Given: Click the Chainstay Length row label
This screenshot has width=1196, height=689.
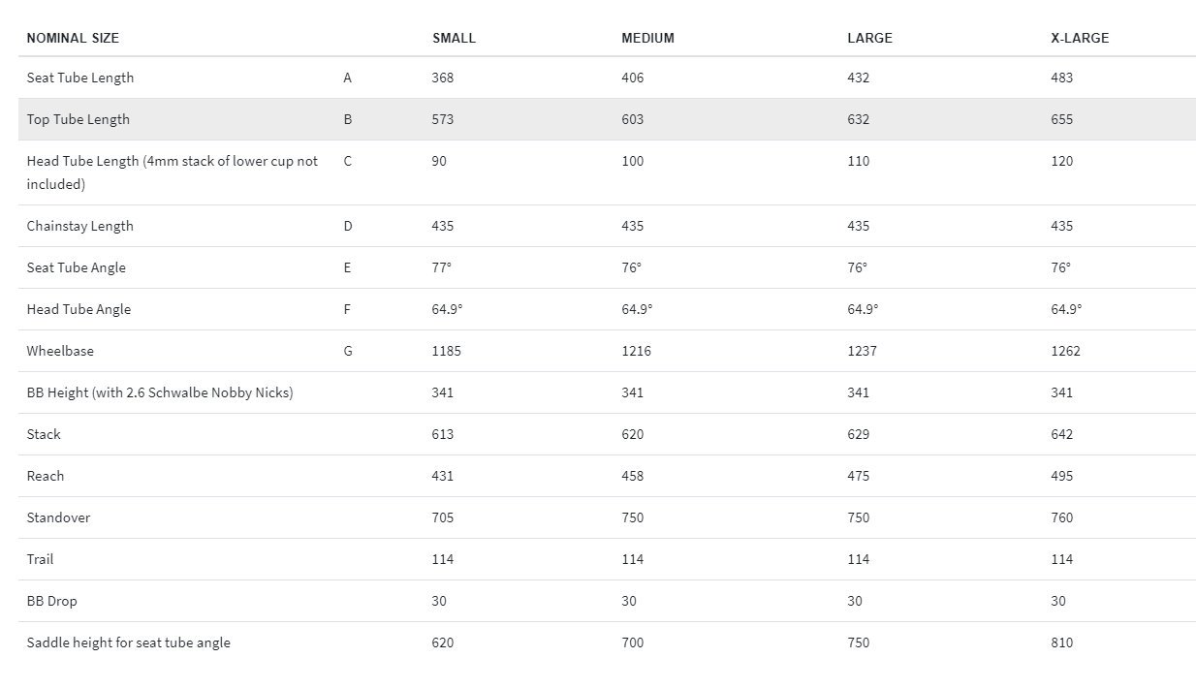Looking at the screenshot, I should (x=80, y=226).
